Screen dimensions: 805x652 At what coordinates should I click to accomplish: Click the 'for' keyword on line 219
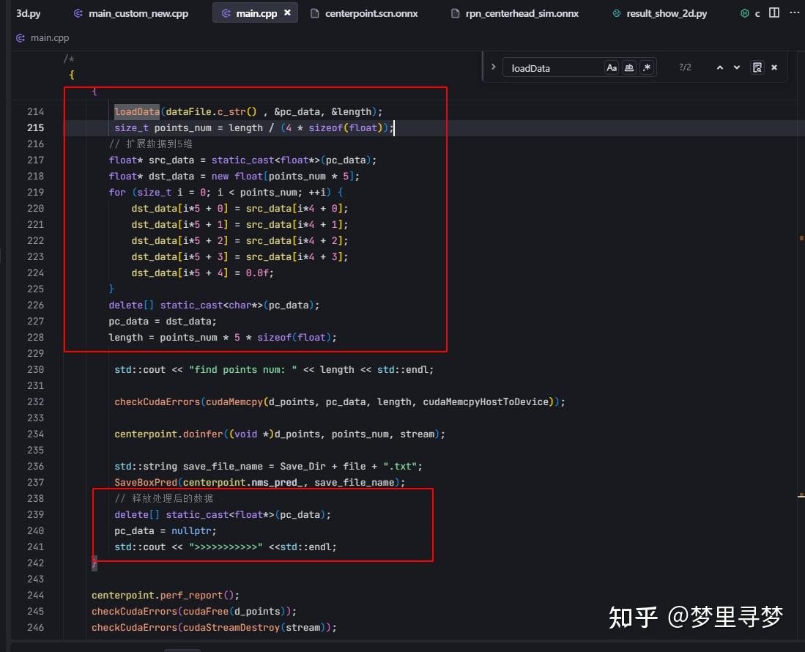coord(117,193)
